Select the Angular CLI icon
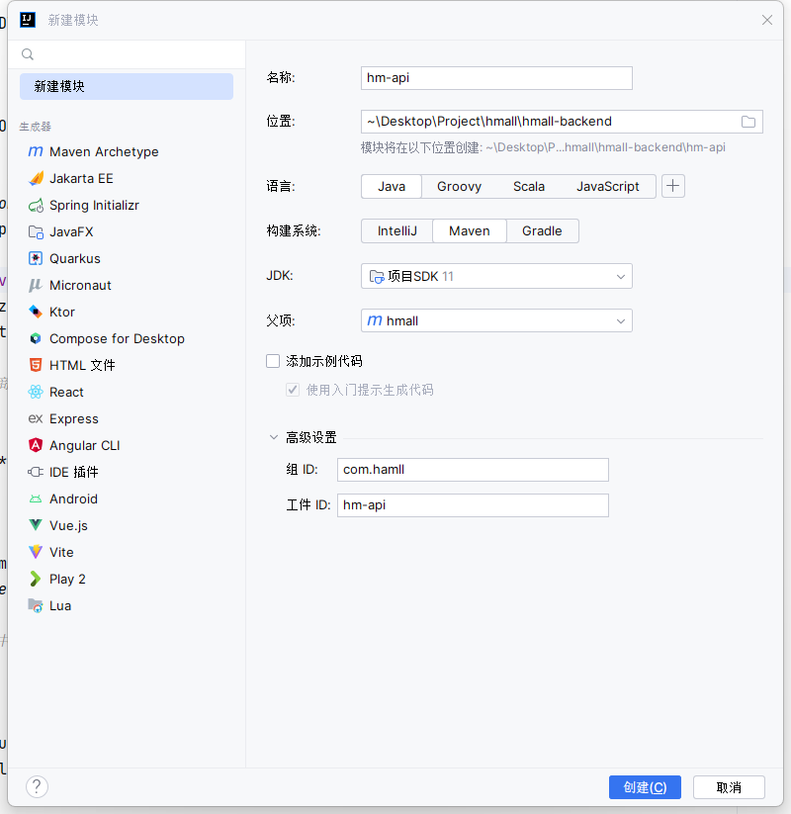791x814 pixels. [36, 445]
